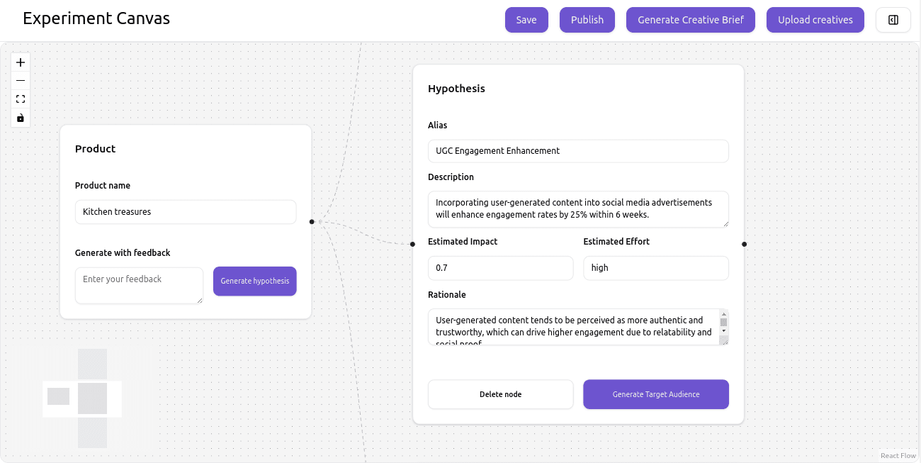
Task: Toggle the canvas interactivity lock
Action: tap(21, 118)
